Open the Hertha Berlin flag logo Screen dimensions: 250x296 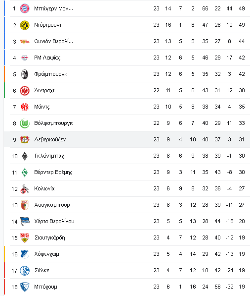(x=25, y=222)
